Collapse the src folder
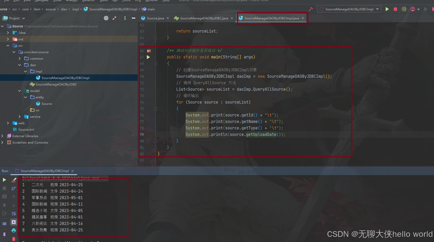Image resolution: width=434 pixels, height=242 pixels. pyautogui.click(x=8, y=45)
